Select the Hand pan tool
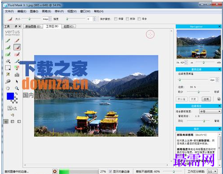This screenshot has width=223, height=174. coord(8,88)
